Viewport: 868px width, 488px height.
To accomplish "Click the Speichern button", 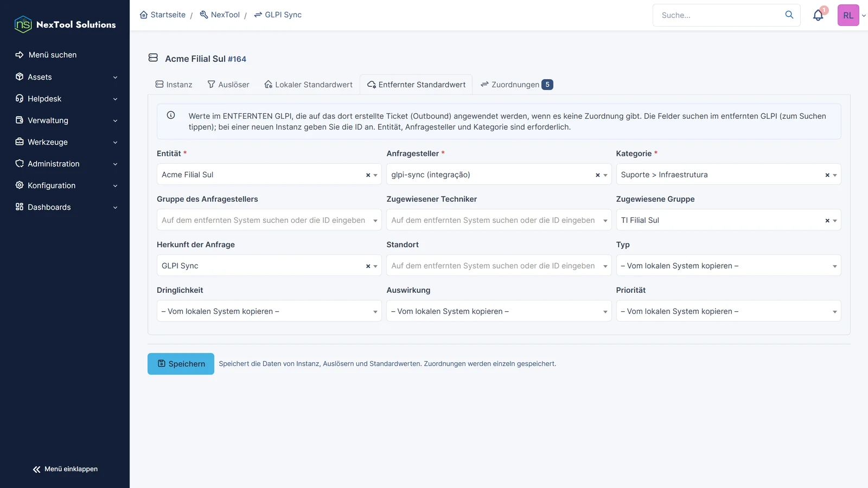I will click(181, 364).
